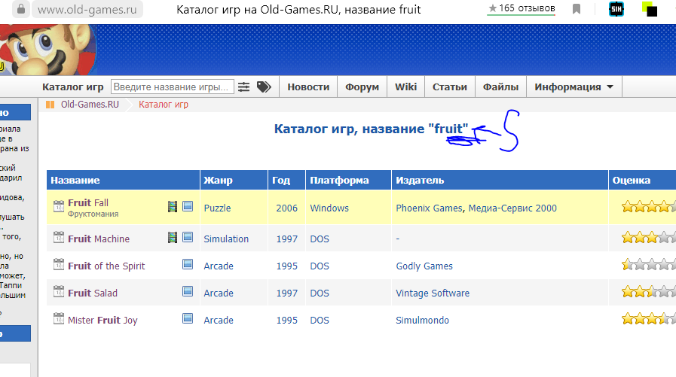The height and width of the screenshot is (377, 676).
Task: Click the bookmark icon in browser bar
Action: point(577,8)
